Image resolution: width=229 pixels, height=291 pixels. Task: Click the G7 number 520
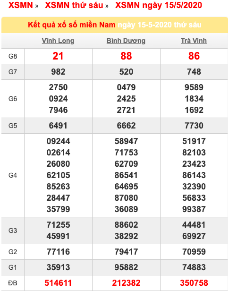click(x=126, y=72)
